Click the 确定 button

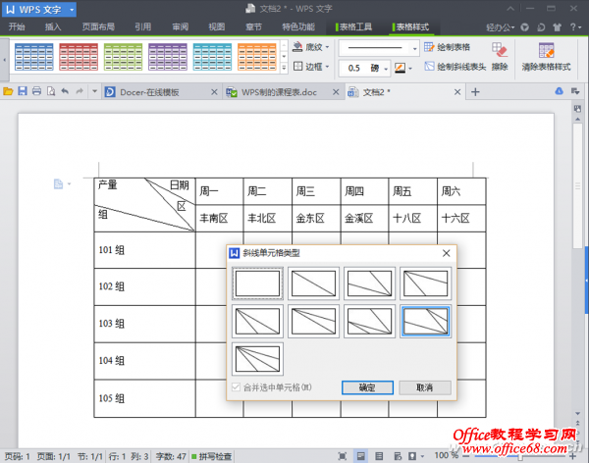367,387
